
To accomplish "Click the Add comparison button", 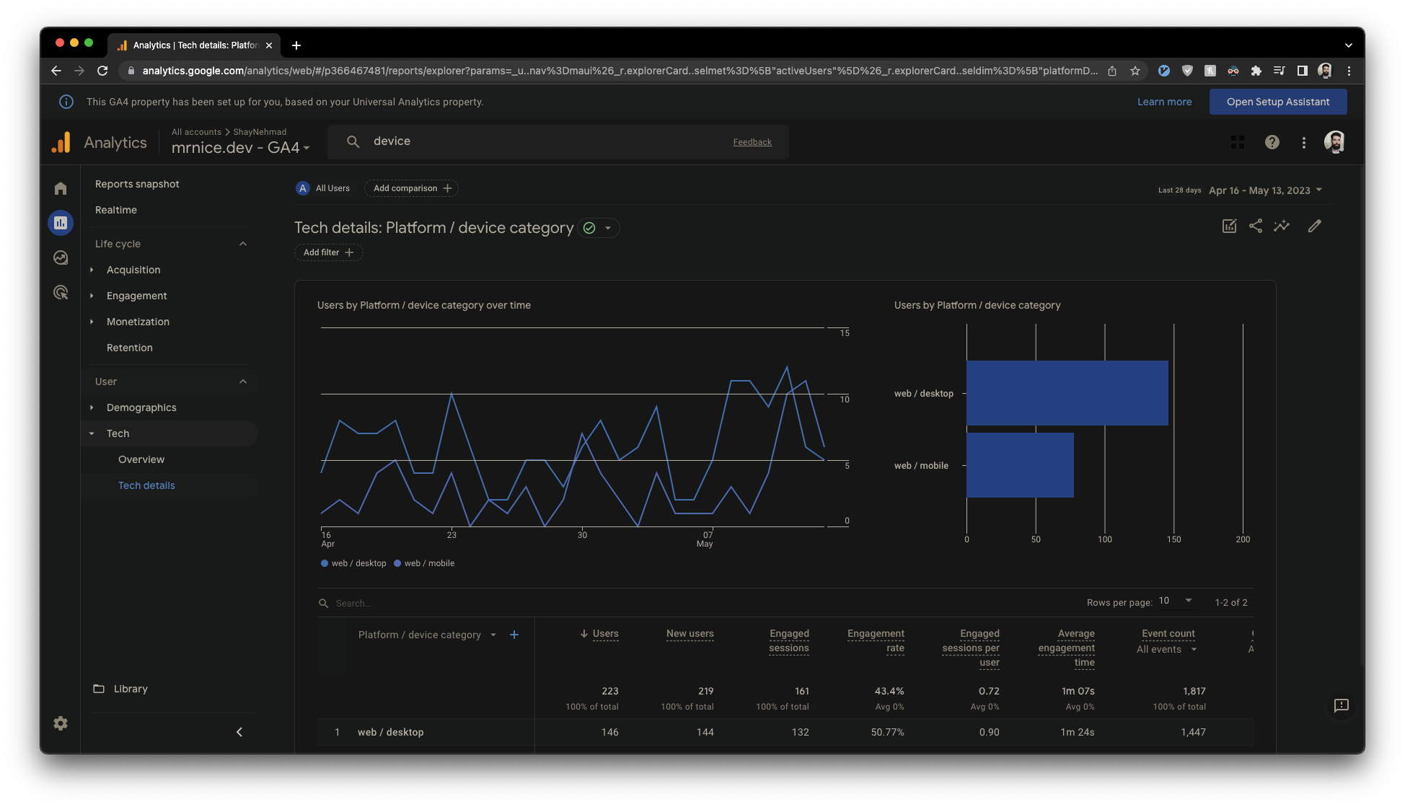I will point(412,189).
